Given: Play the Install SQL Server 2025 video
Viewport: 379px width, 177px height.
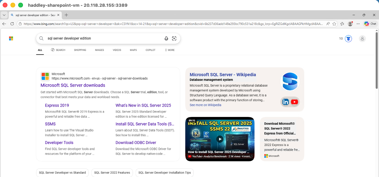Looking at the screenshot, I should tap(220, 139).
